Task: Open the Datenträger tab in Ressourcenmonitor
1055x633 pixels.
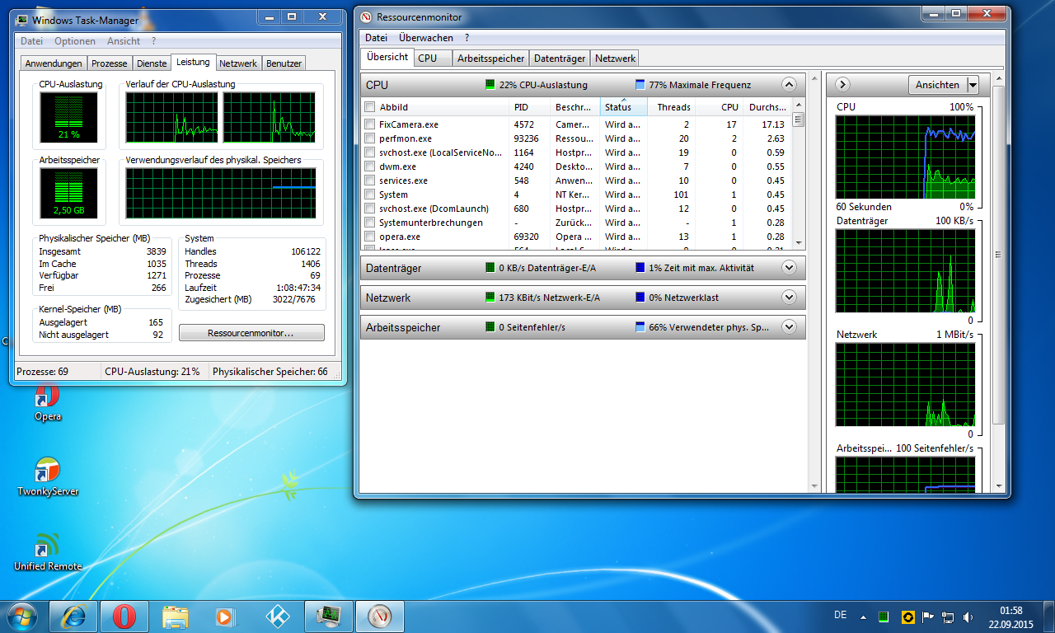Action: pyautogui.click(x=560, y=59)
